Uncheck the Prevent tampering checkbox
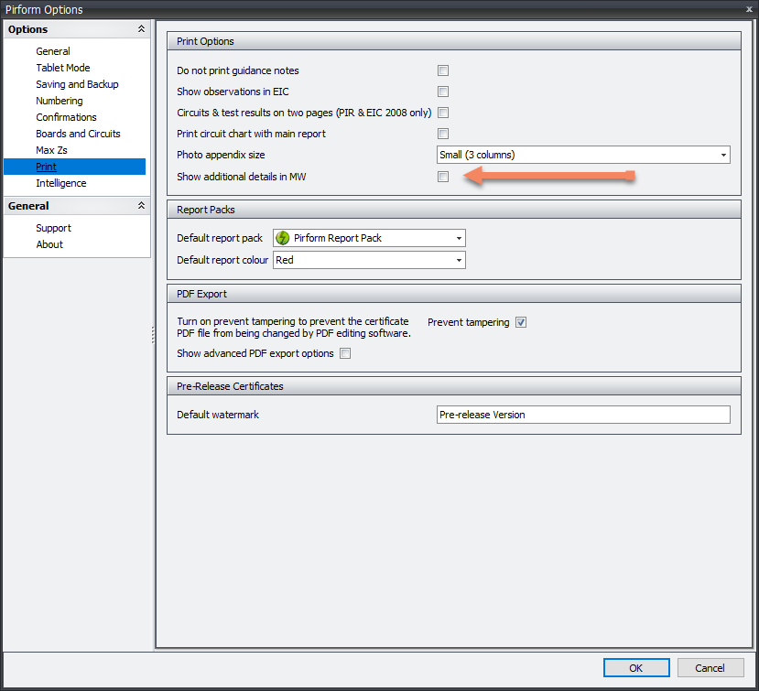 click(x=521, y=322)
